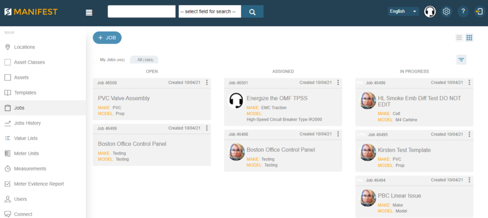The width and height of the screenshot is (488, 218).
Task: Click user avatar on Job 46496 card
Action: [368, 101]
